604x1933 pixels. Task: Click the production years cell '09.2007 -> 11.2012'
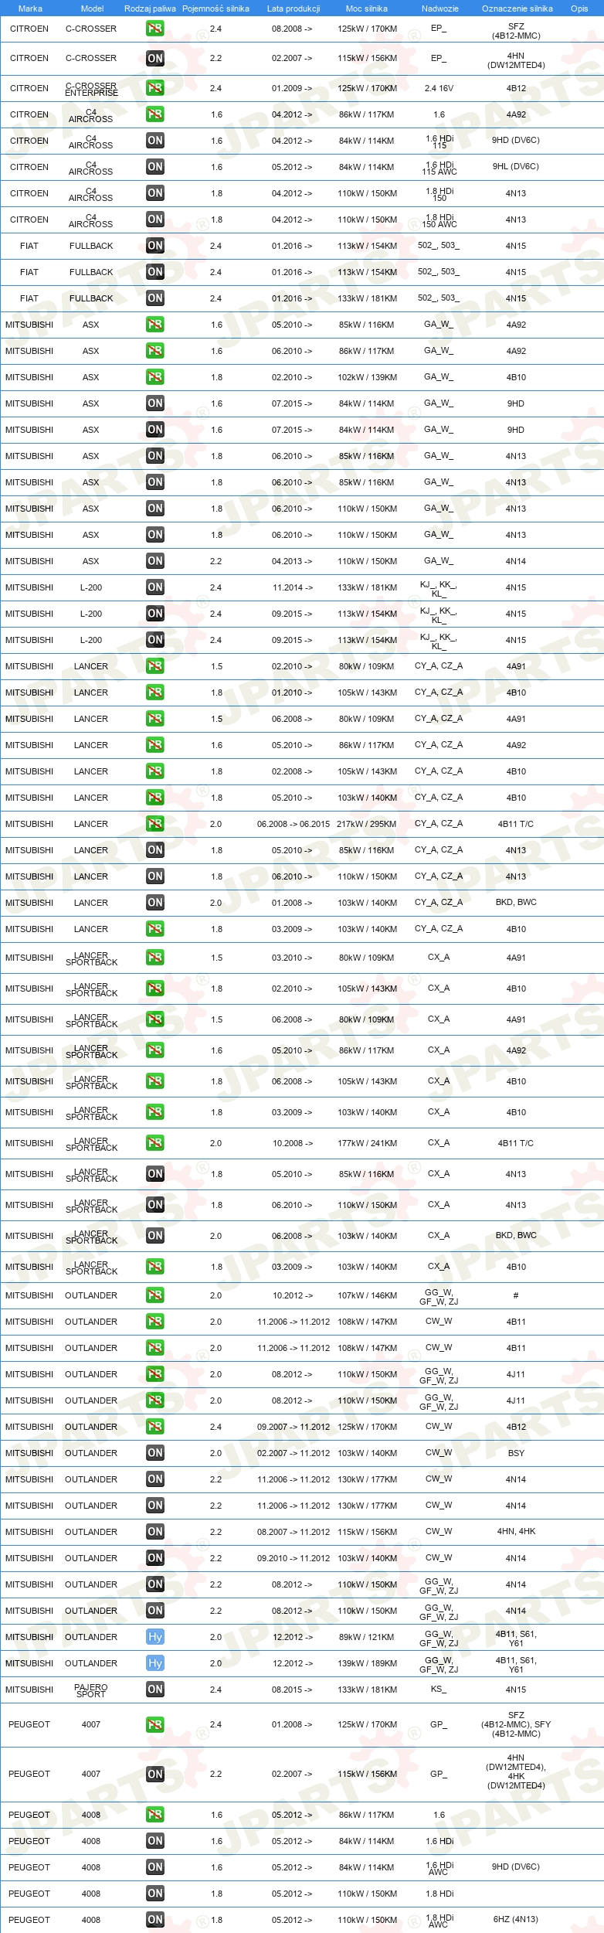(x=294, y=1427)
